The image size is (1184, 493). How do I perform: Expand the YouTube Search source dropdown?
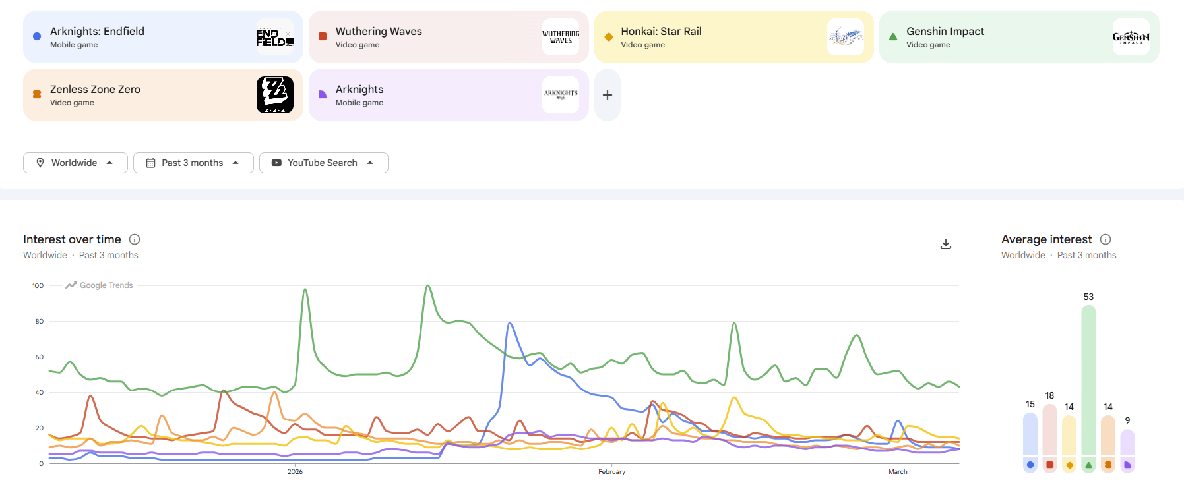click(x=323, y=163)
